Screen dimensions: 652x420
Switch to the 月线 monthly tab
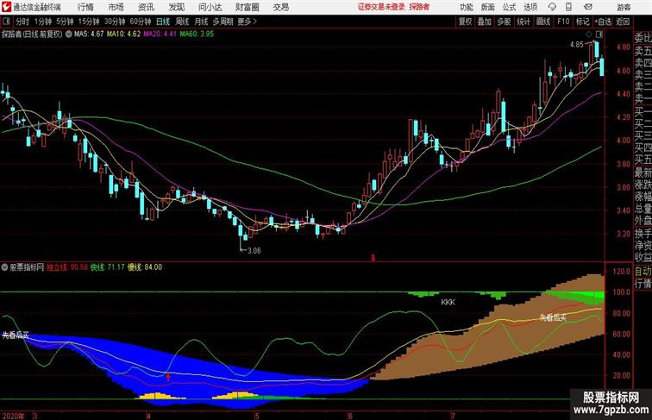(201, 22)
